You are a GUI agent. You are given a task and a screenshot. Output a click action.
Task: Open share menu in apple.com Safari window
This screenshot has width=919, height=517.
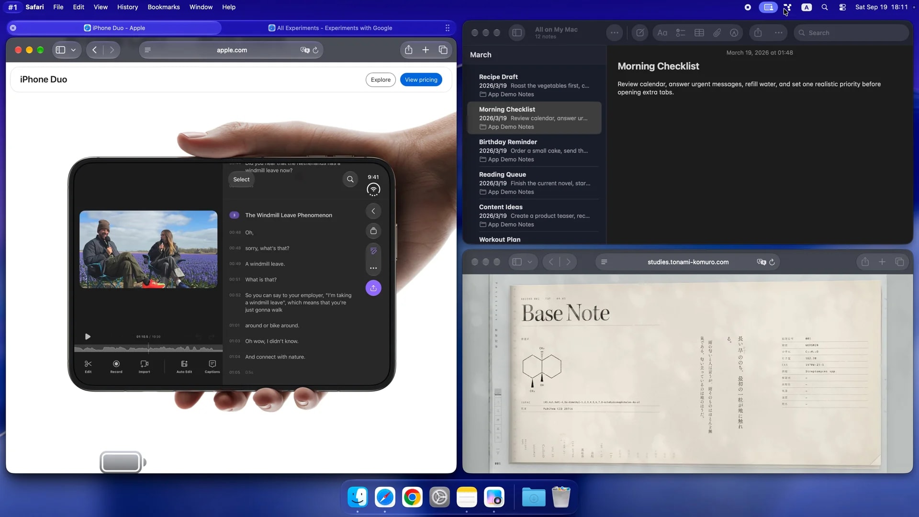[x=408, y=50]
